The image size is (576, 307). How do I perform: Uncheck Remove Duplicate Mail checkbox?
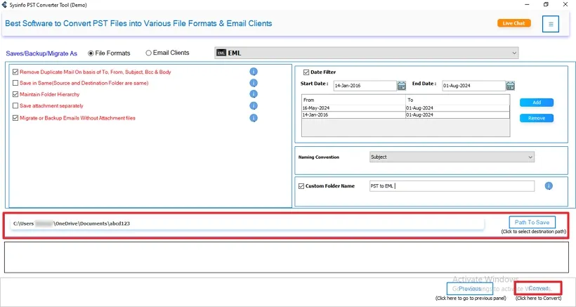tap(15, 72)
